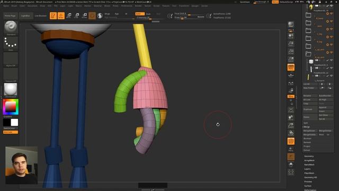Activate the Draw mode button

click(x=61, y=15)
